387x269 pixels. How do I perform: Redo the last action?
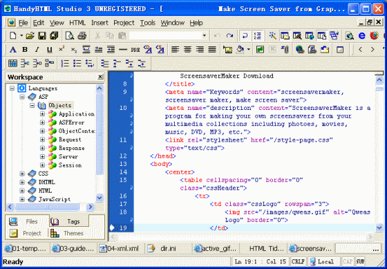coord(229,36)
